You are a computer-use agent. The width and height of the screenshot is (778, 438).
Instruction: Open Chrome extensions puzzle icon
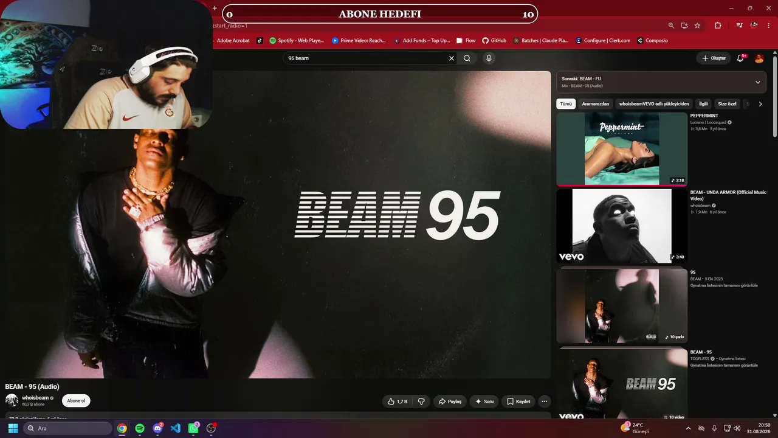pyautogui.click(x=718, y=26)
